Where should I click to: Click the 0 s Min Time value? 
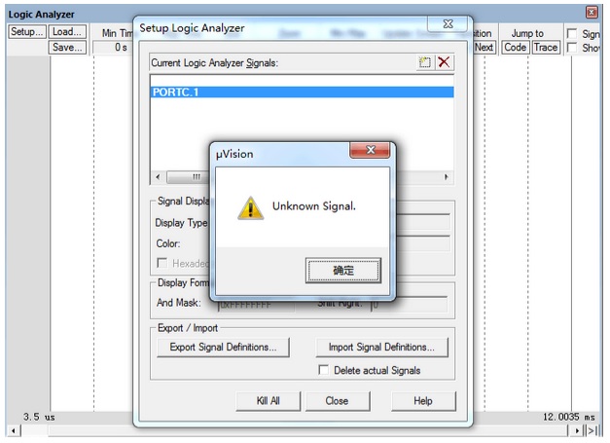(x=121, y=48)
